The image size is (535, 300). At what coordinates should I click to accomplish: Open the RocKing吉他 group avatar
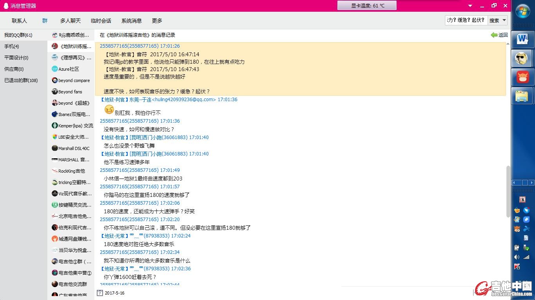pos(55,171)
